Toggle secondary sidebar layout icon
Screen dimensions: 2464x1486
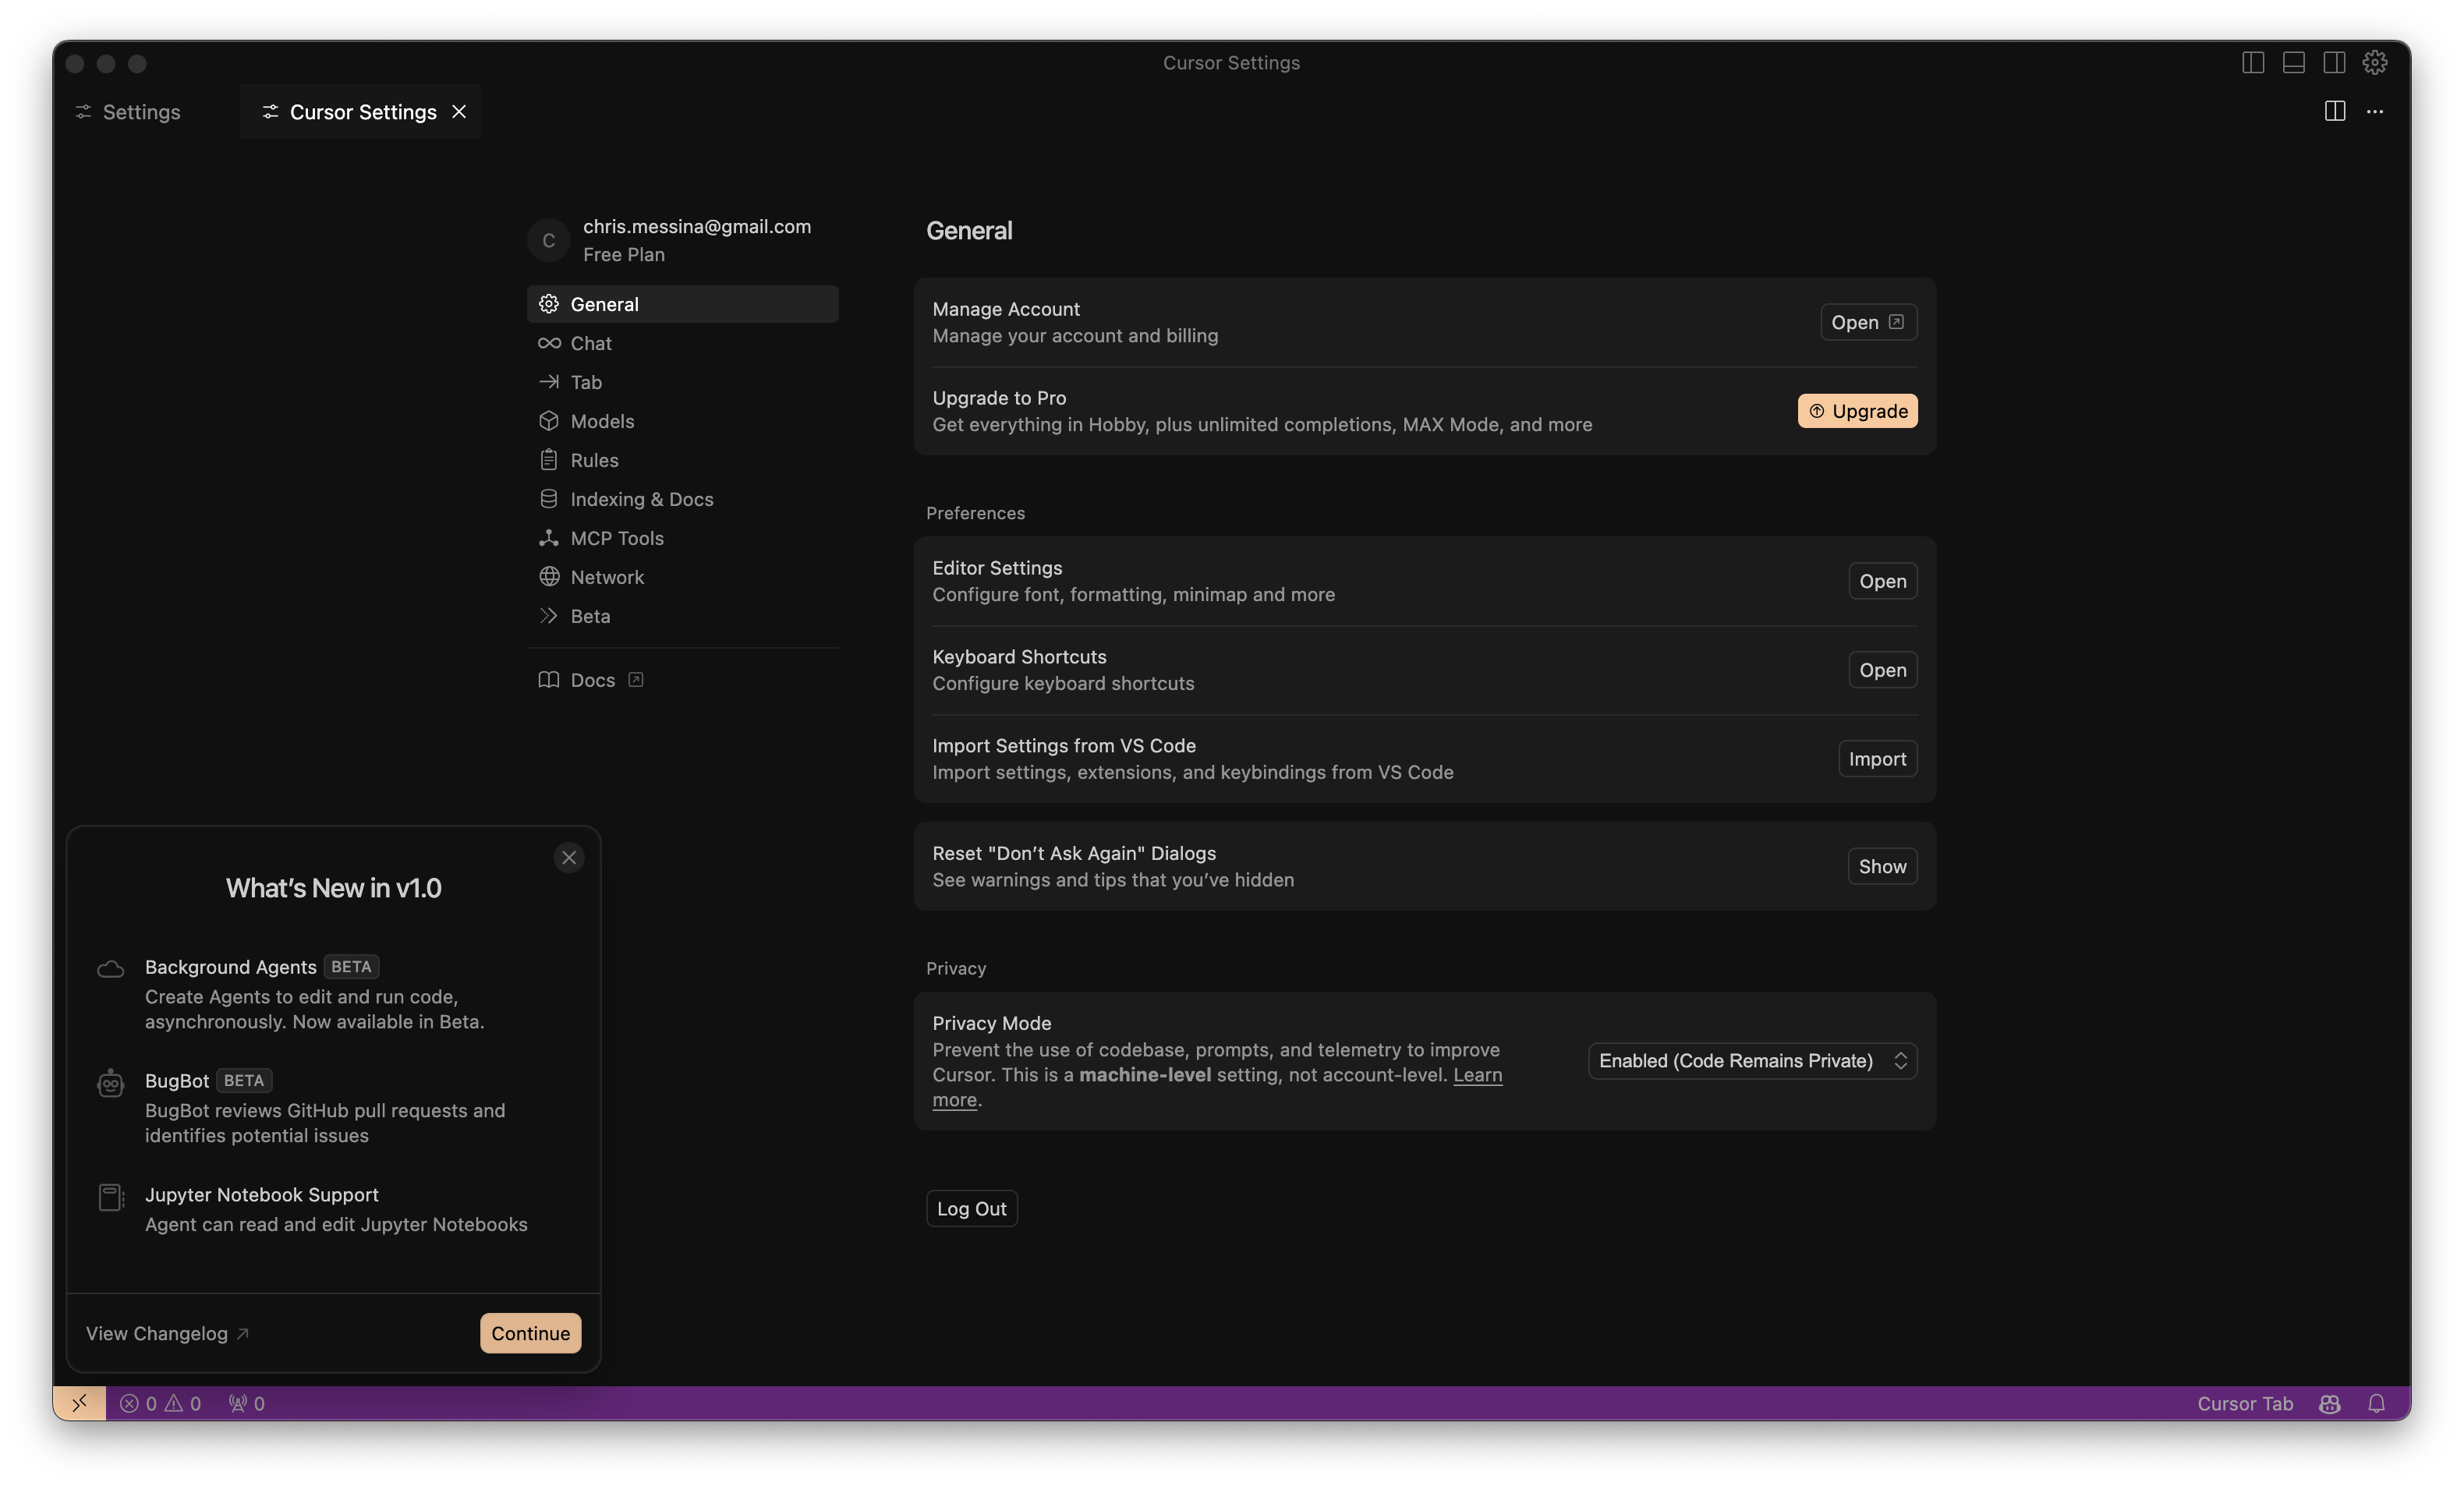(x=2334, y=63)
